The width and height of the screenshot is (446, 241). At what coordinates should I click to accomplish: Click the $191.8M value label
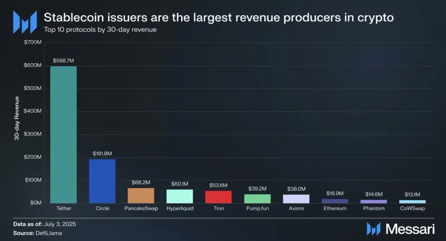102,152
